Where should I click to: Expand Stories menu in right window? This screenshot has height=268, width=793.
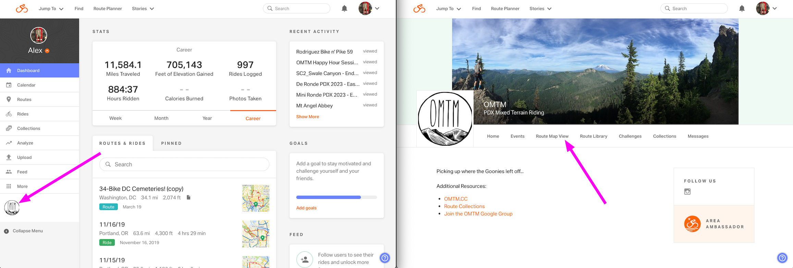pyautogui.click(x=540, y=9)
